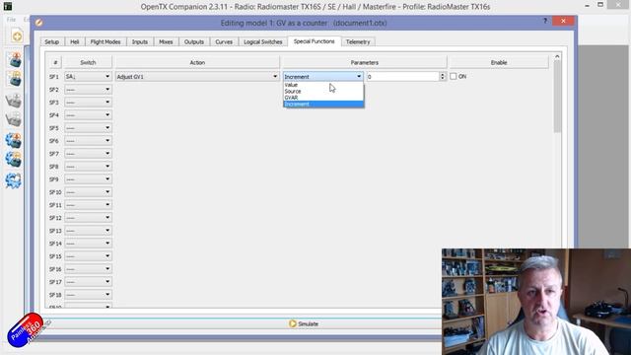Switch to the Inputs tab

tap(140, 41)
